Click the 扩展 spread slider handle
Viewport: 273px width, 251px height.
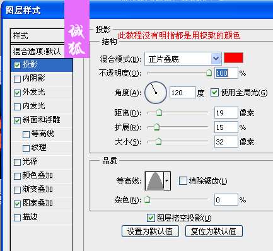pyautogui.click(x=156, y=127)
